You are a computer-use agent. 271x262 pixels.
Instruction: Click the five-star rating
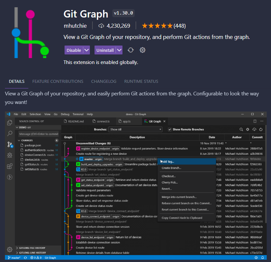(x=157, y=26)
